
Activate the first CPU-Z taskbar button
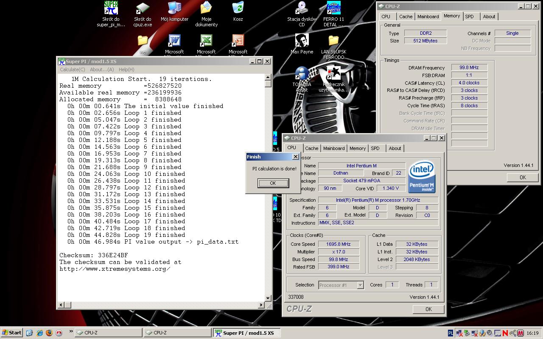[108, 333]
